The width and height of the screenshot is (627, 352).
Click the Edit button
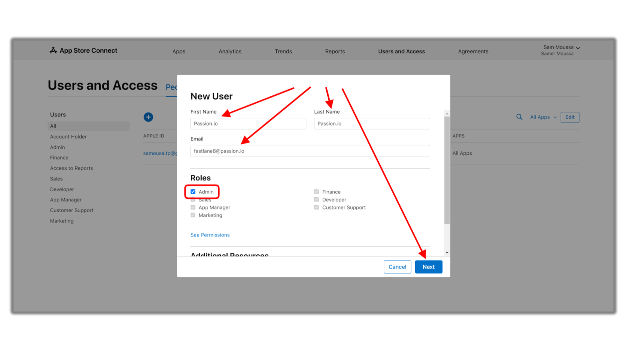570,117
